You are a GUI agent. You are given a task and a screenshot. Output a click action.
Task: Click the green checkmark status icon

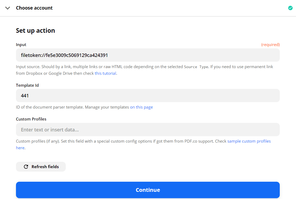coord(290,8)
